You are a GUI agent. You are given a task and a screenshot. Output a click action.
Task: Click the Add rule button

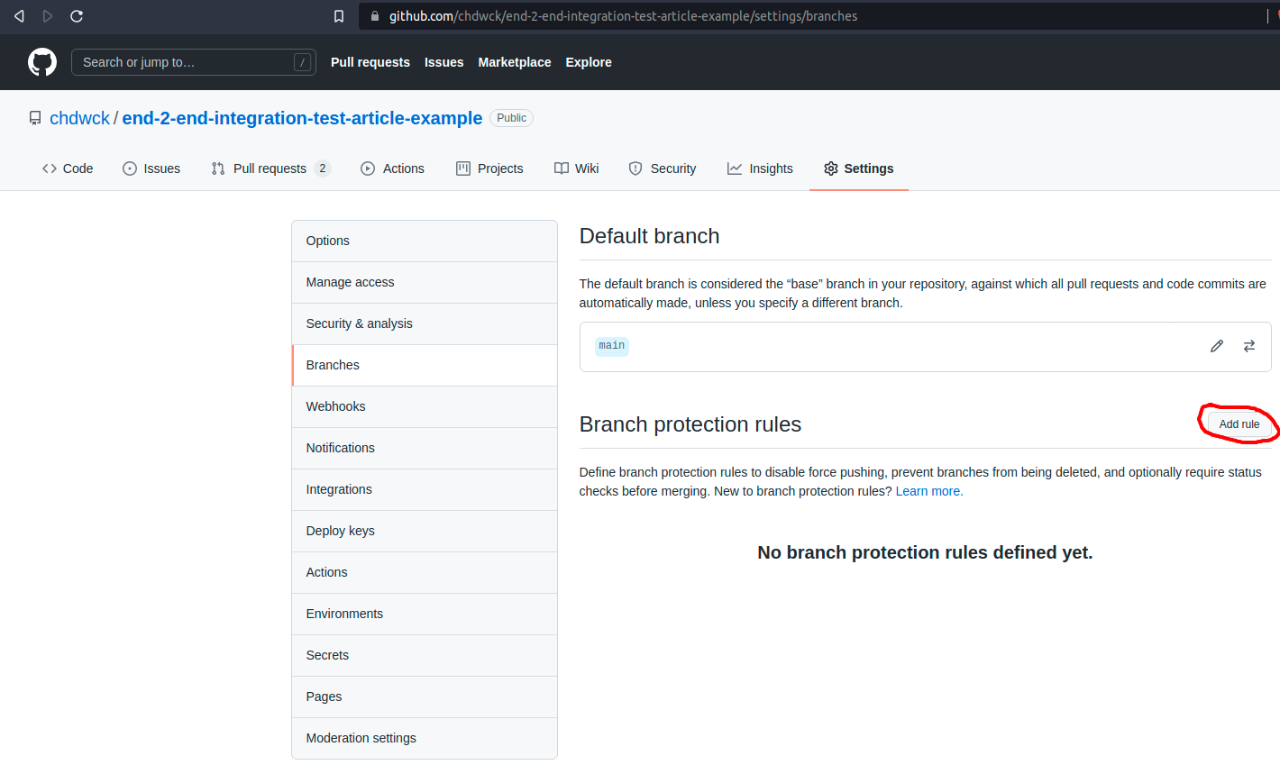(1239, 424)
